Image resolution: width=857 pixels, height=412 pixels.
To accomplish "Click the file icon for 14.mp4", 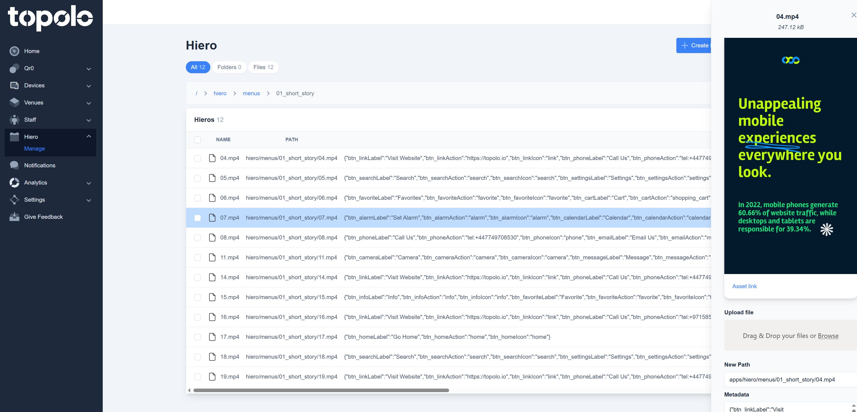I will coord(212,278).
